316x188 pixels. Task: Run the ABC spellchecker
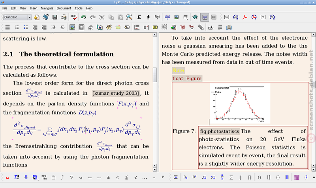point(74,17)
